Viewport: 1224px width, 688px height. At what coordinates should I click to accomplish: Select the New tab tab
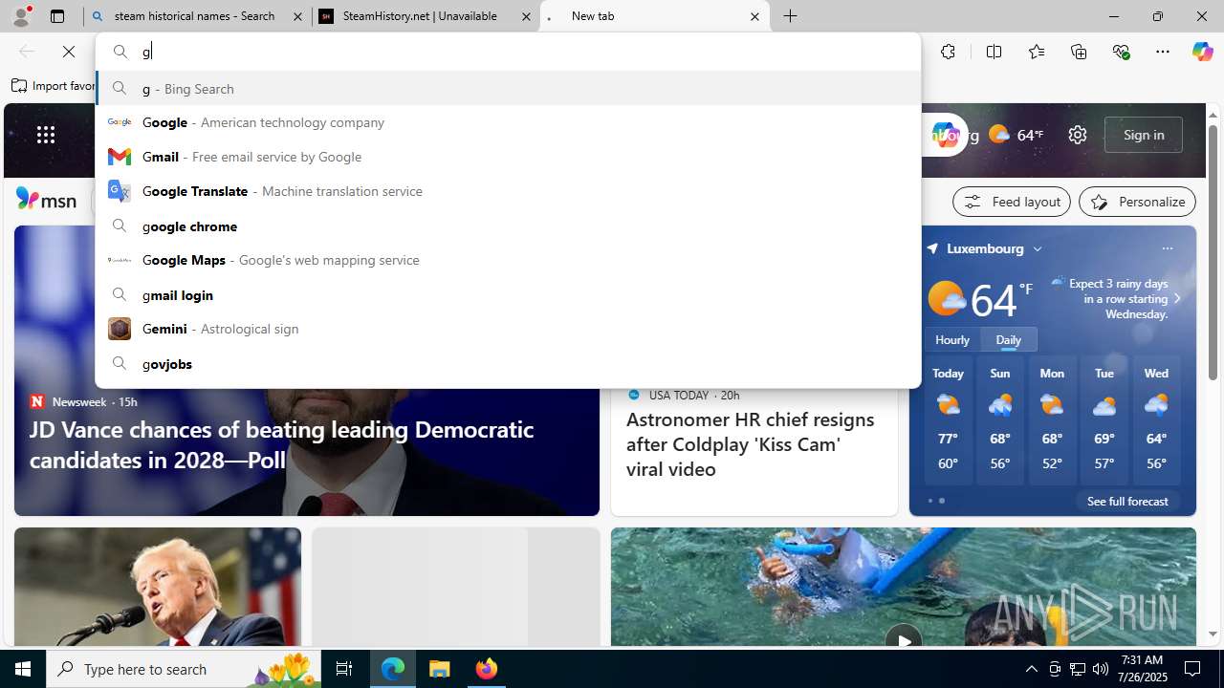(654, 16)
